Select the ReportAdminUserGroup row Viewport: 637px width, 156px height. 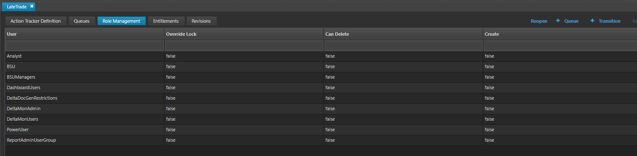pos(321,140)
